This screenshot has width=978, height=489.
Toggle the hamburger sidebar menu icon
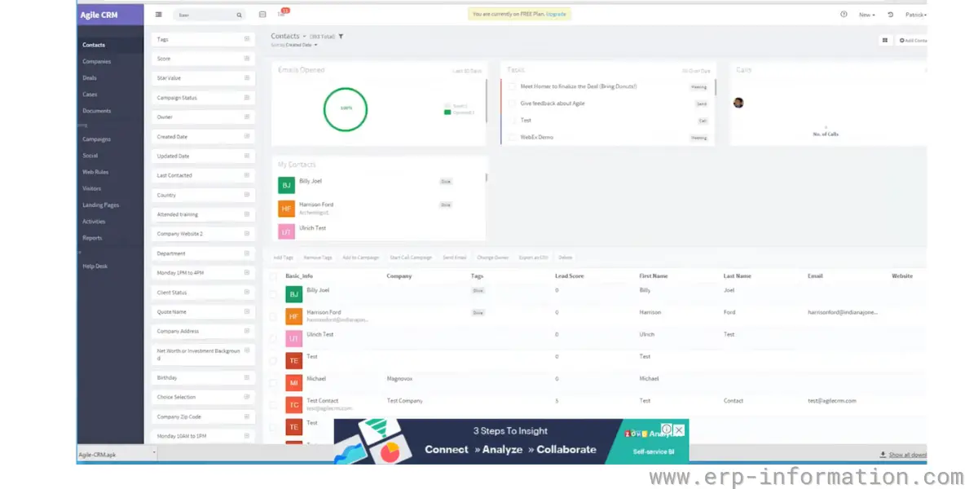[158, 15]
